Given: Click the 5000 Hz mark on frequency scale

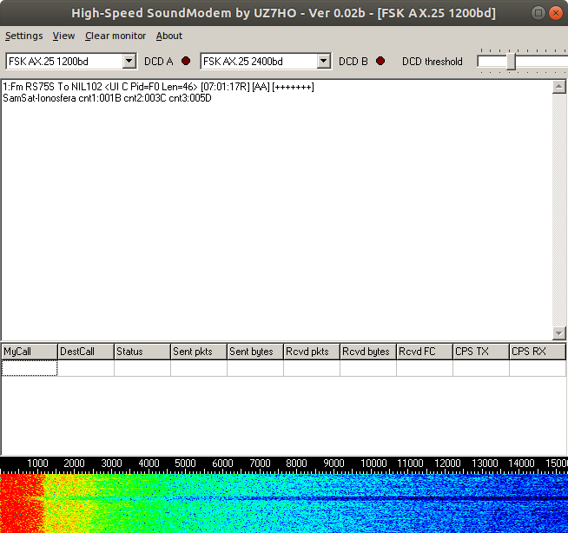Looking at the screenshot, I should 185,464.
